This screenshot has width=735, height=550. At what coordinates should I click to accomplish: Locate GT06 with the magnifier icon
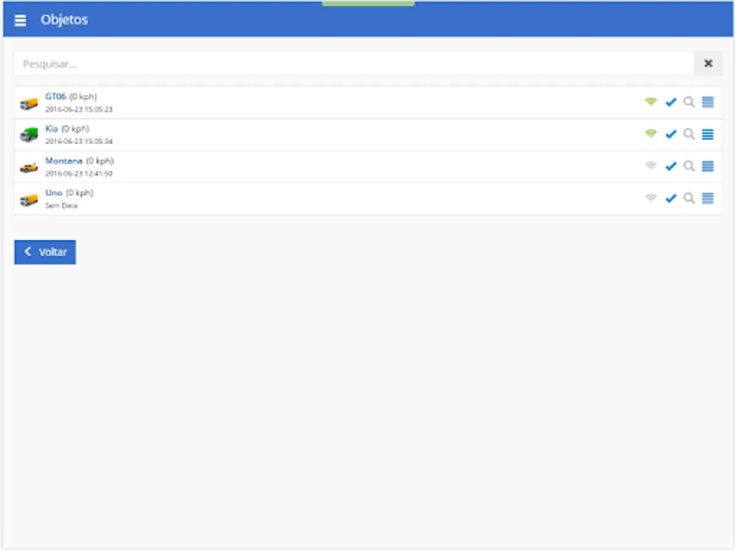click(x=689, y=102)
